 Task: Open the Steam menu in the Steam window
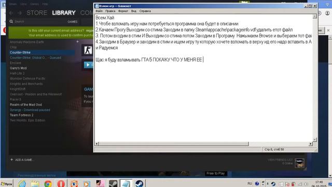tap(13, 4)
